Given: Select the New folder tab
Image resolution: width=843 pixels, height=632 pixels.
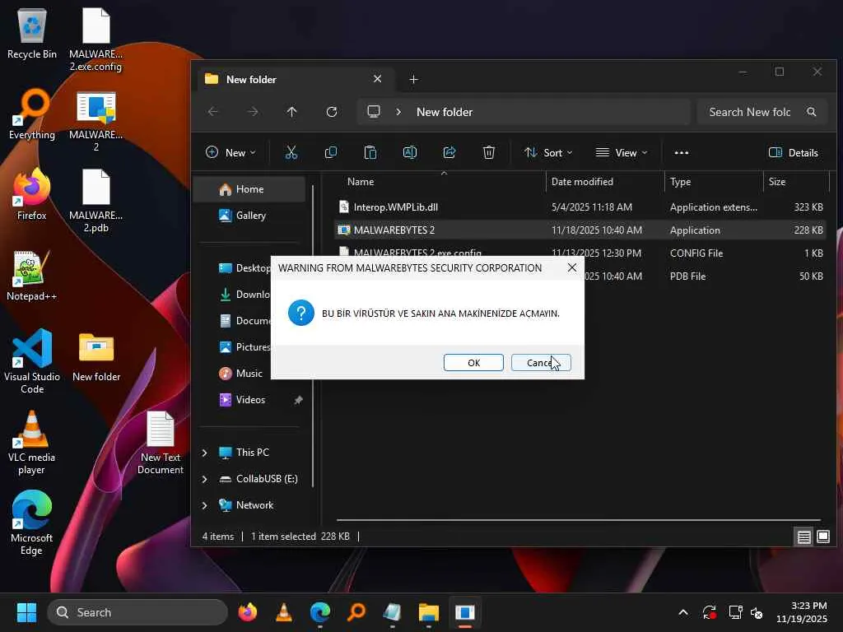Looking at the screenshot, I should [x=295, y=80].
